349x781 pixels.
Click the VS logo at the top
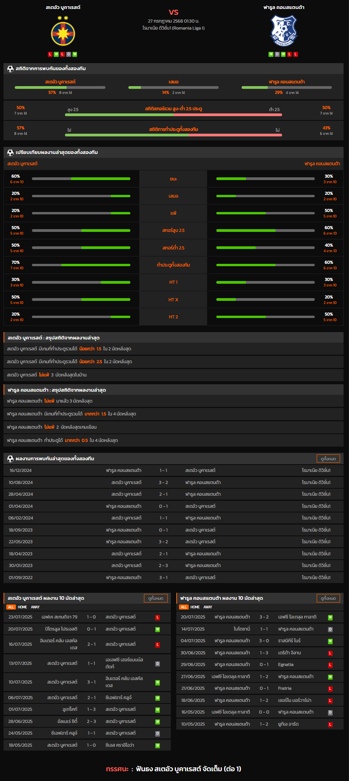174,12
